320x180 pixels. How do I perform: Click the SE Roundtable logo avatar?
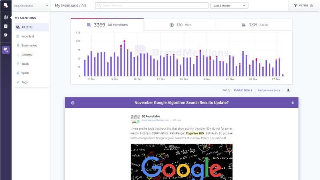(135, 119)
